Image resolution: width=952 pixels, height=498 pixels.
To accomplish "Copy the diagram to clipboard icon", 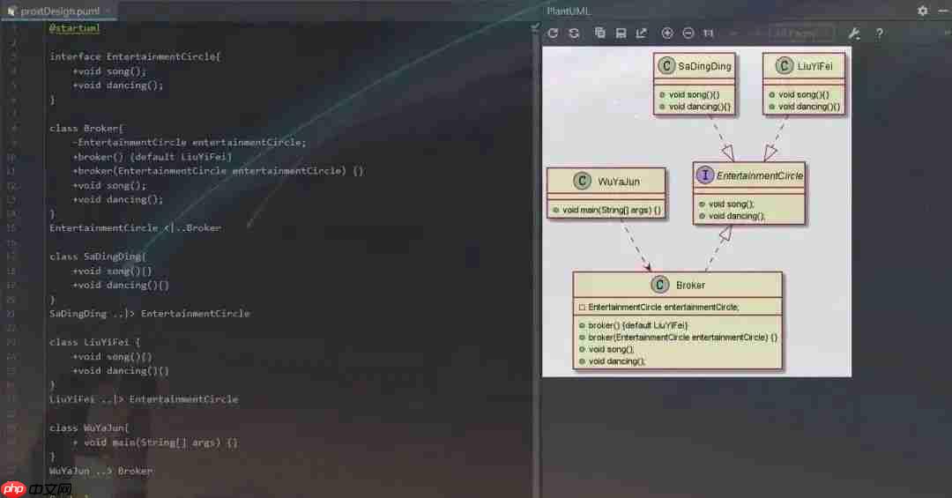I will (600, 33).
